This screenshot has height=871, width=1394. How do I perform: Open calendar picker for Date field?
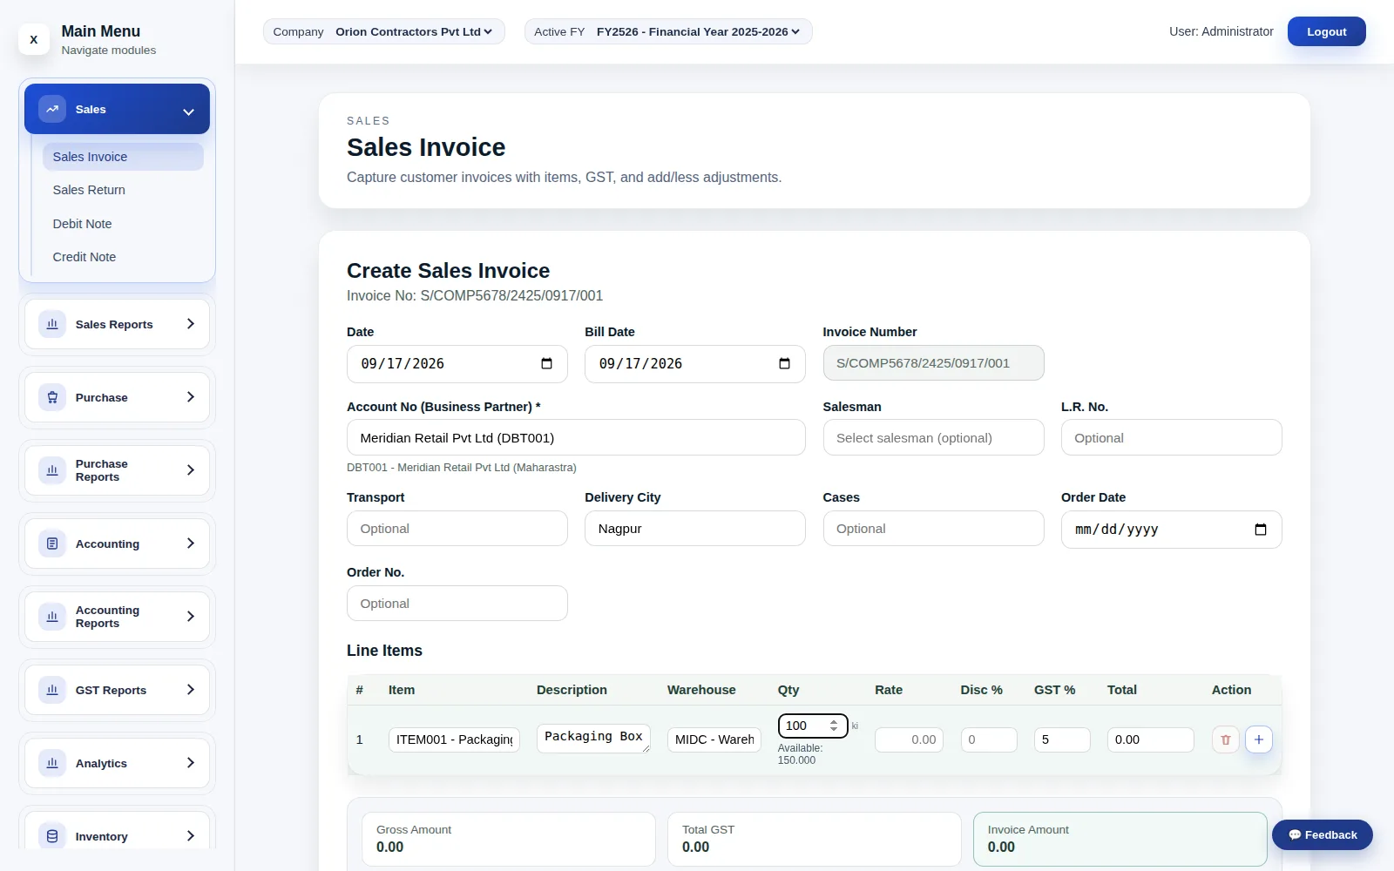click(x=546, y=364)
